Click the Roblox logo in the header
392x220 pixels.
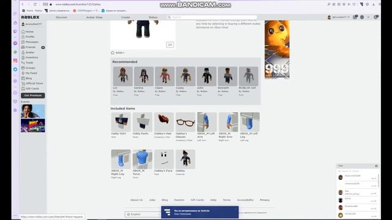pyautogui.click(x=30, y=17)
